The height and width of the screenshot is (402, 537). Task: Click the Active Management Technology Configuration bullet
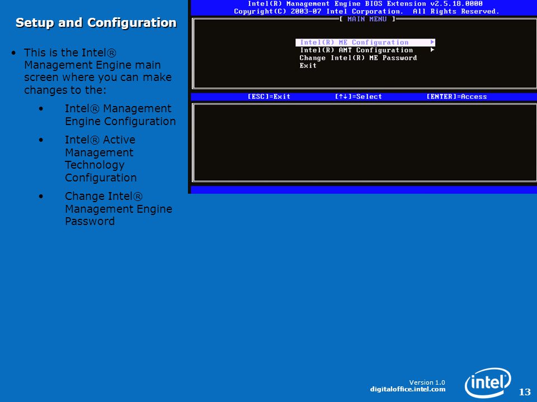[x=101, y=159]
